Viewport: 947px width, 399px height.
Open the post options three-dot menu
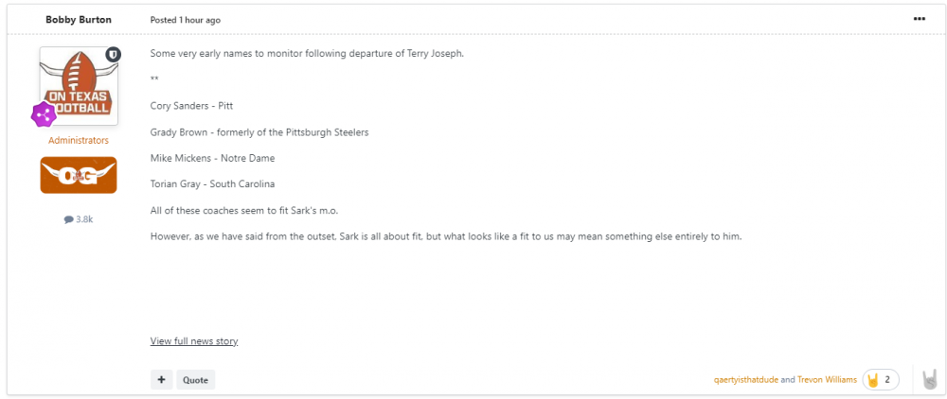tap(919, 19)
